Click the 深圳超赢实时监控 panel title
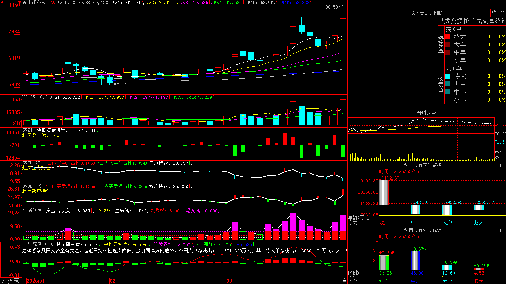This screenshot has height=284, width=506. [x=423, y=165]
